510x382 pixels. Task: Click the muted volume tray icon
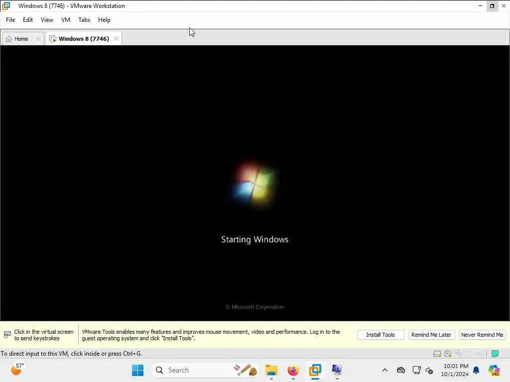[x=429, y=370]
